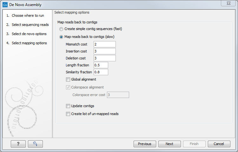
Task: Click the reset arrow button
Action: point(35,144)
